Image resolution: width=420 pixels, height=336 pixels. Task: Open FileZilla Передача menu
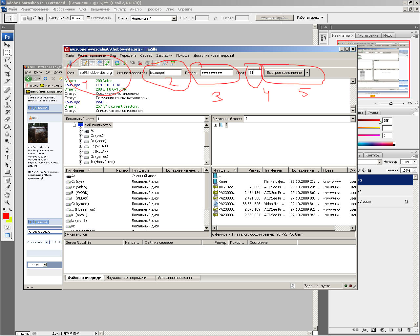(128, 55)
